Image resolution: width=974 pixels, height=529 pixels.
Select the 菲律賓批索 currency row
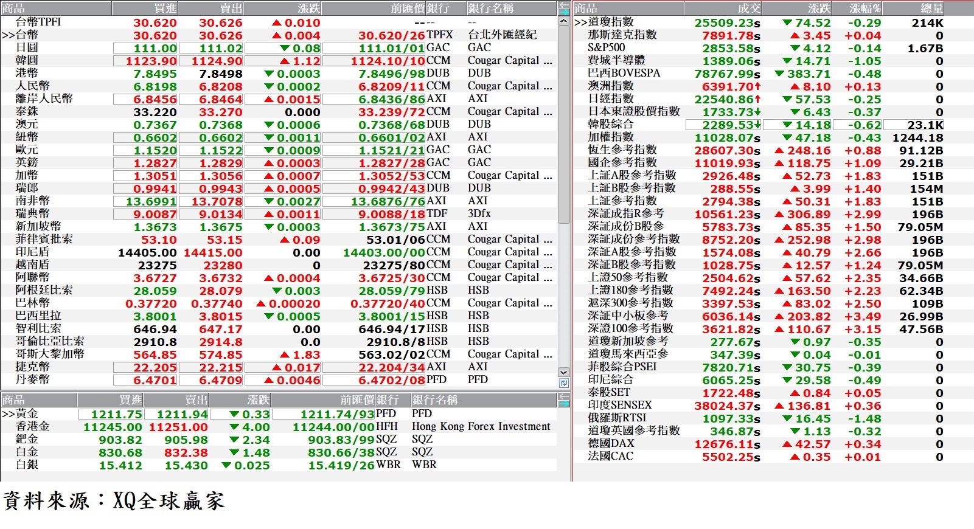coord(279,240)
